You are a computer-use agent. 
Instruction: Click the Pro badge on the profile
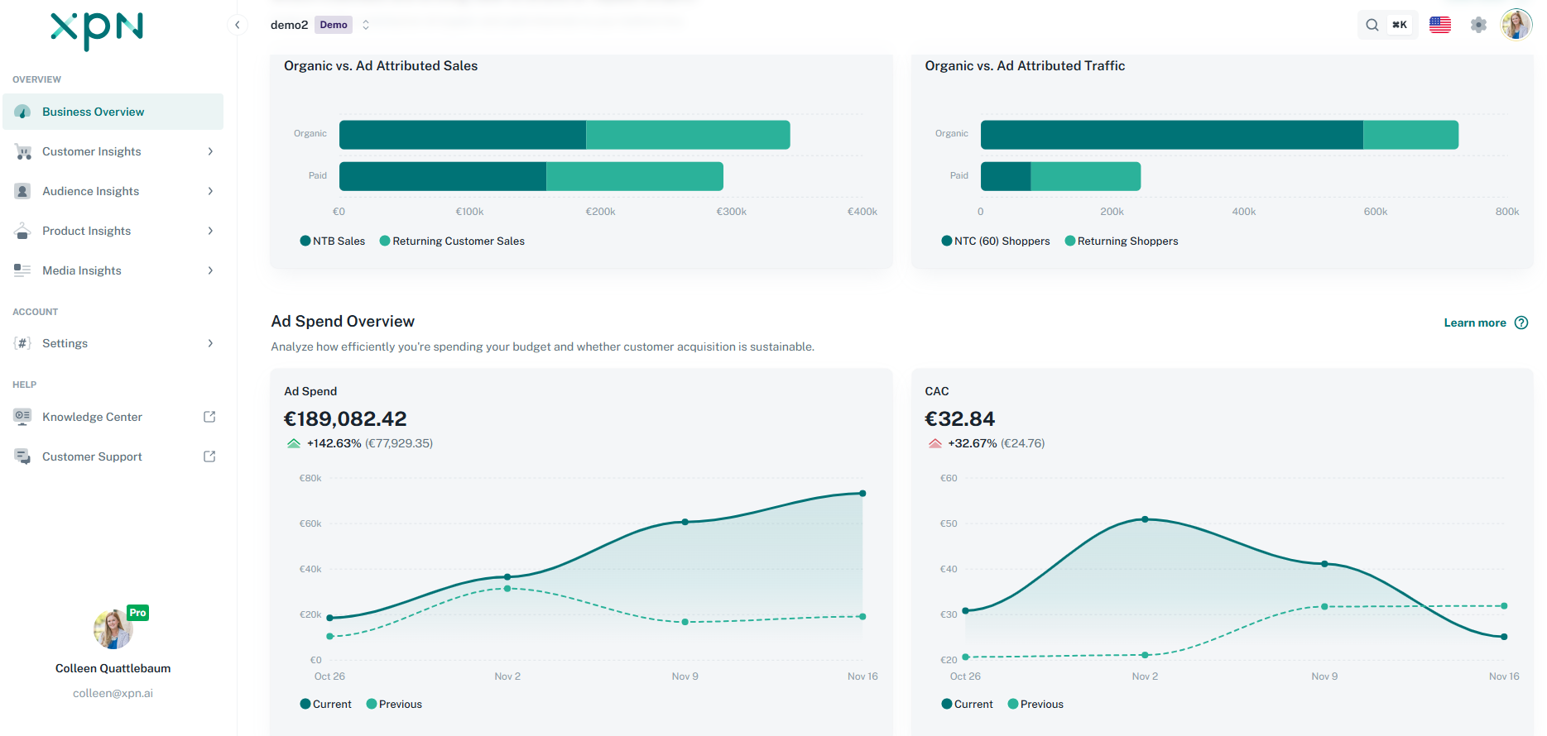(138, 613)
